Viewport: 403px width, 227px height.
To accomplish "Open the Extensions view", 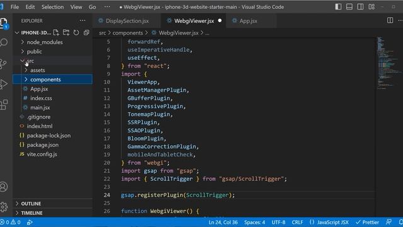I will click(4, 105).
